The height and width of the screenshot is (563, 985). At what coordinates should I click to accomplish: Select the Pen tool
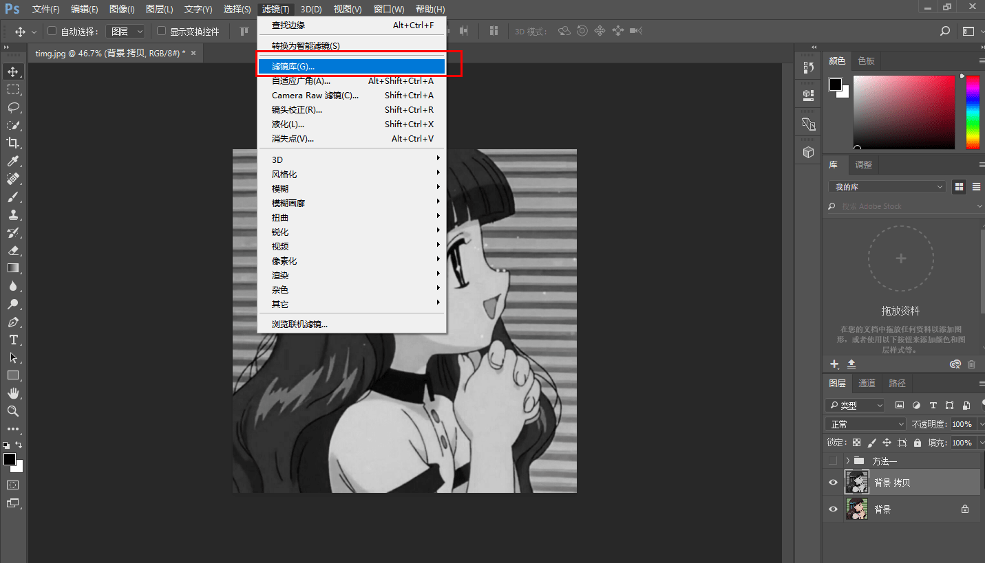click(13, 322)
